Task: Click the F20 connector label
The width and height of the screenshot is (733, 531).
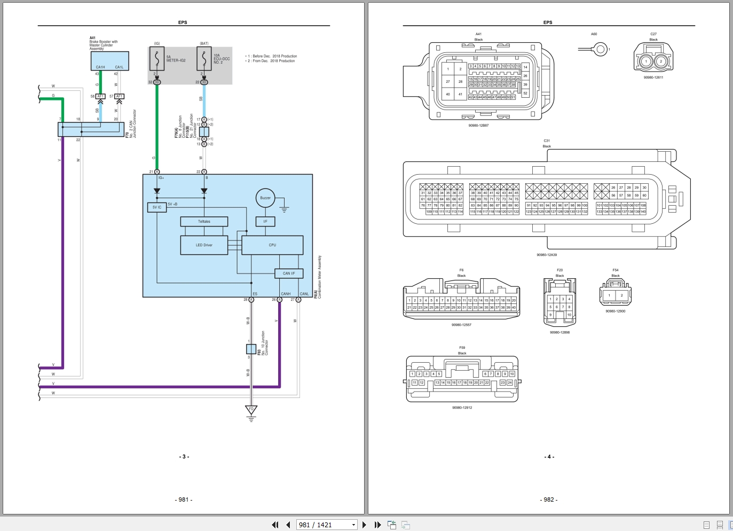Action: [559, 270]
